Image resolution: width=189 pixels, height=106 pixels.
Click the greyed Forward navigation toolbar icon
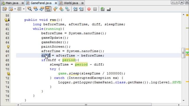point(19,9)
